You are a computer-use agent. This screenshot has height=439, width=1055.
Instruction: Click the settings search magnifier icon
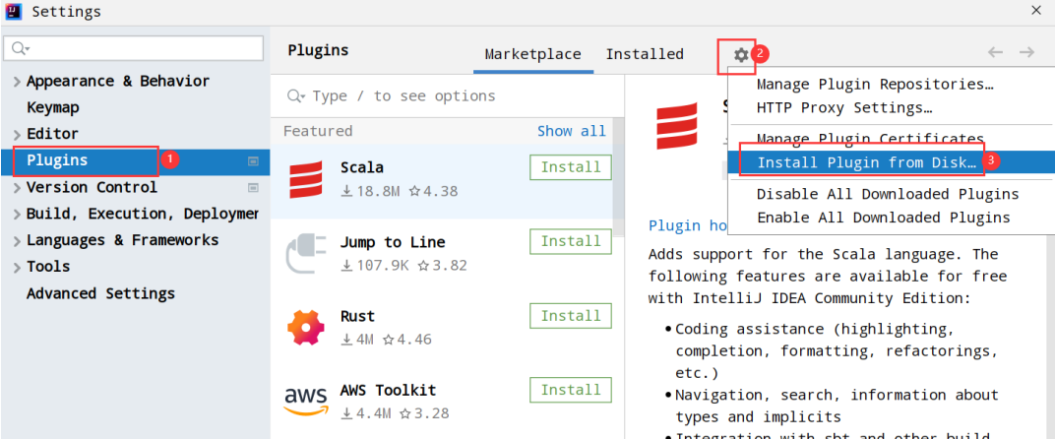[x=21, y=48]
